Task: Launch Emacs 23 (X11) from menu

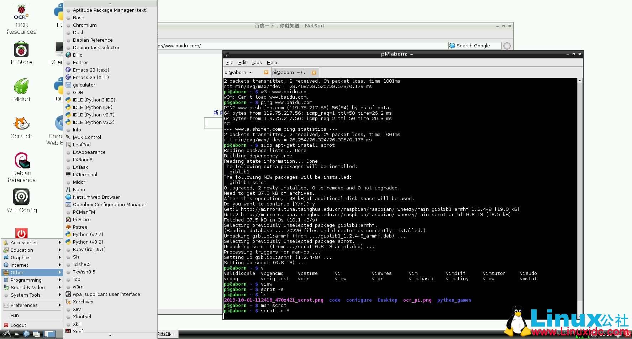Action: [110, 77]
